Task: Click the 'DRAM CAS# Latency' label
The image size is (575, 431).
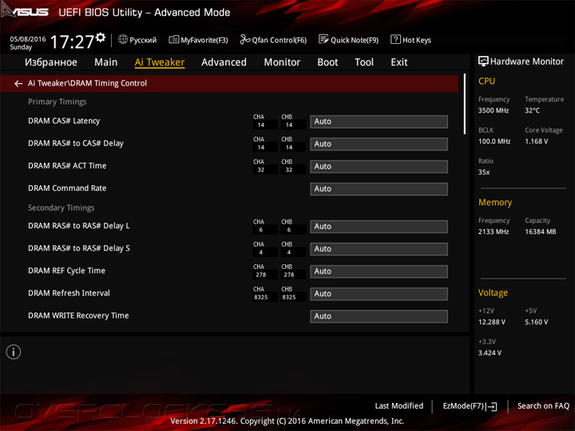Action: tap(64, 121)
